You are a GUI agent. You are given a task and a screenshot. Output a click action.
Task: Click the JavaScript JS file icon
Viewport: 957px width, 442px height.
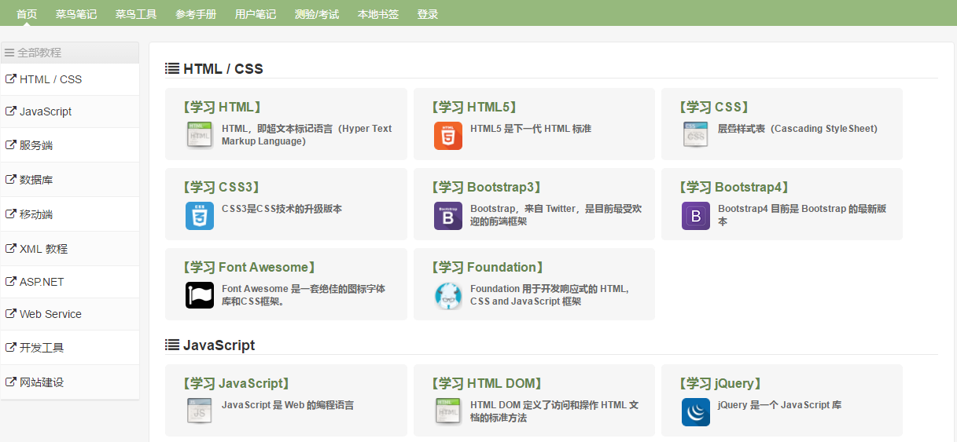click(x=200, y=412)
